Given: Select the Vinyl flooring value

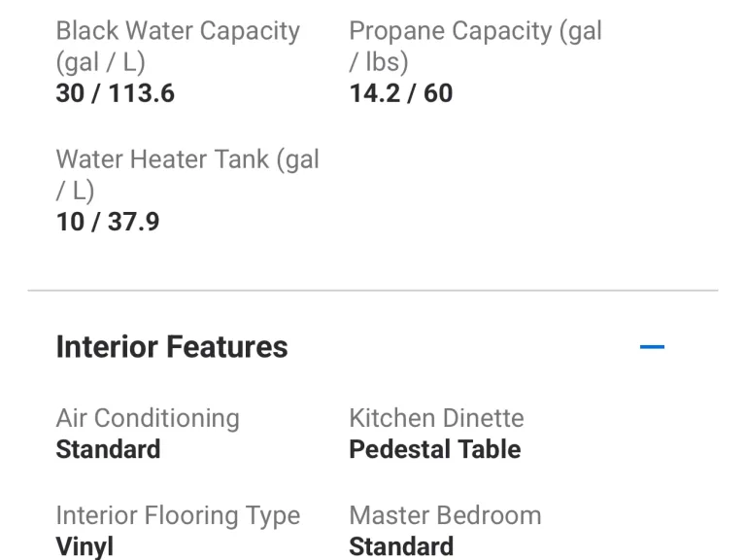Looking at the screenshot, I should point(85,546).
